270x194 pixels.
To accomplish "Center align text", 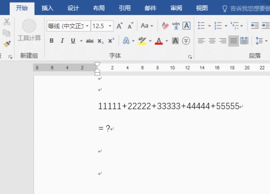I will pos(212,41).
